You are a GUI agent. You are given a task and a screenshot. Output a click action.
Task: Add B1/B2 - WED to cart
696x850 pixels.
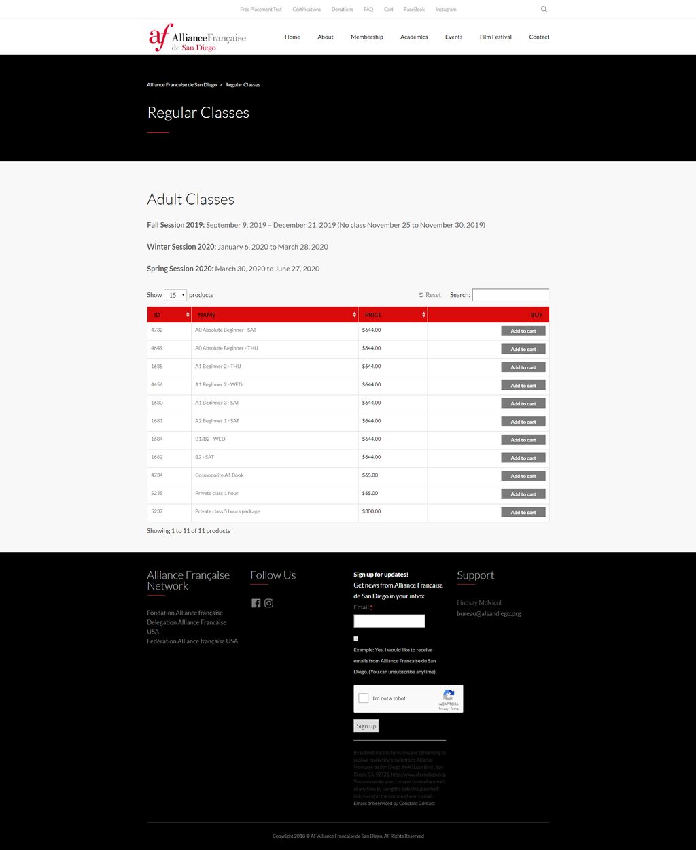[x=523, y=439]
